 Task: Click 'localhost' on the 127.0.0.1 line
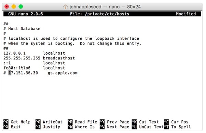point(54,53)
